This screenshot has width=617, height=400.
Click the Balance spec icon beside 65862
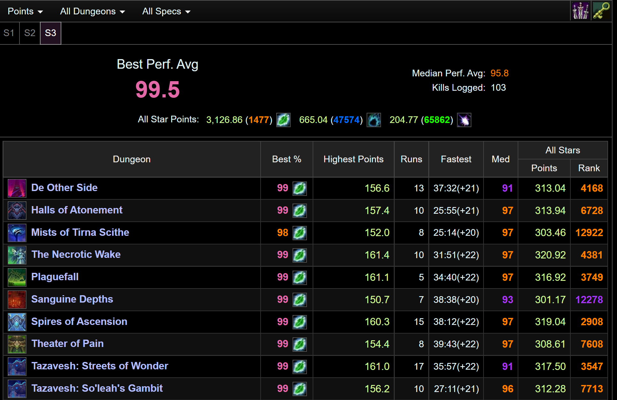point(464,120)
